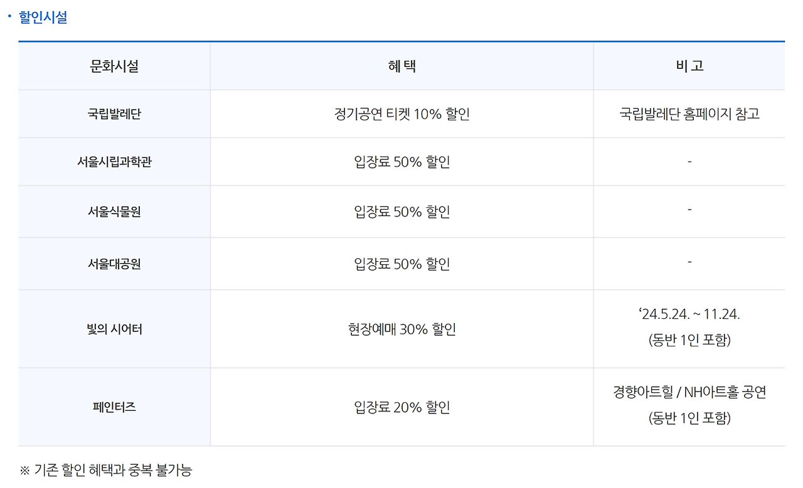Select the 서울시립과학관 facility name
The image size is (803, 488).
(x=114, y=162)
